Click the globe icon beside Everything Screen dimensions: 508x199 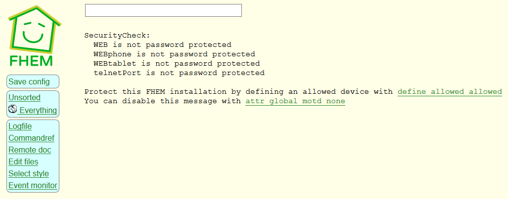pyautogui.click(x=13, y=109)
